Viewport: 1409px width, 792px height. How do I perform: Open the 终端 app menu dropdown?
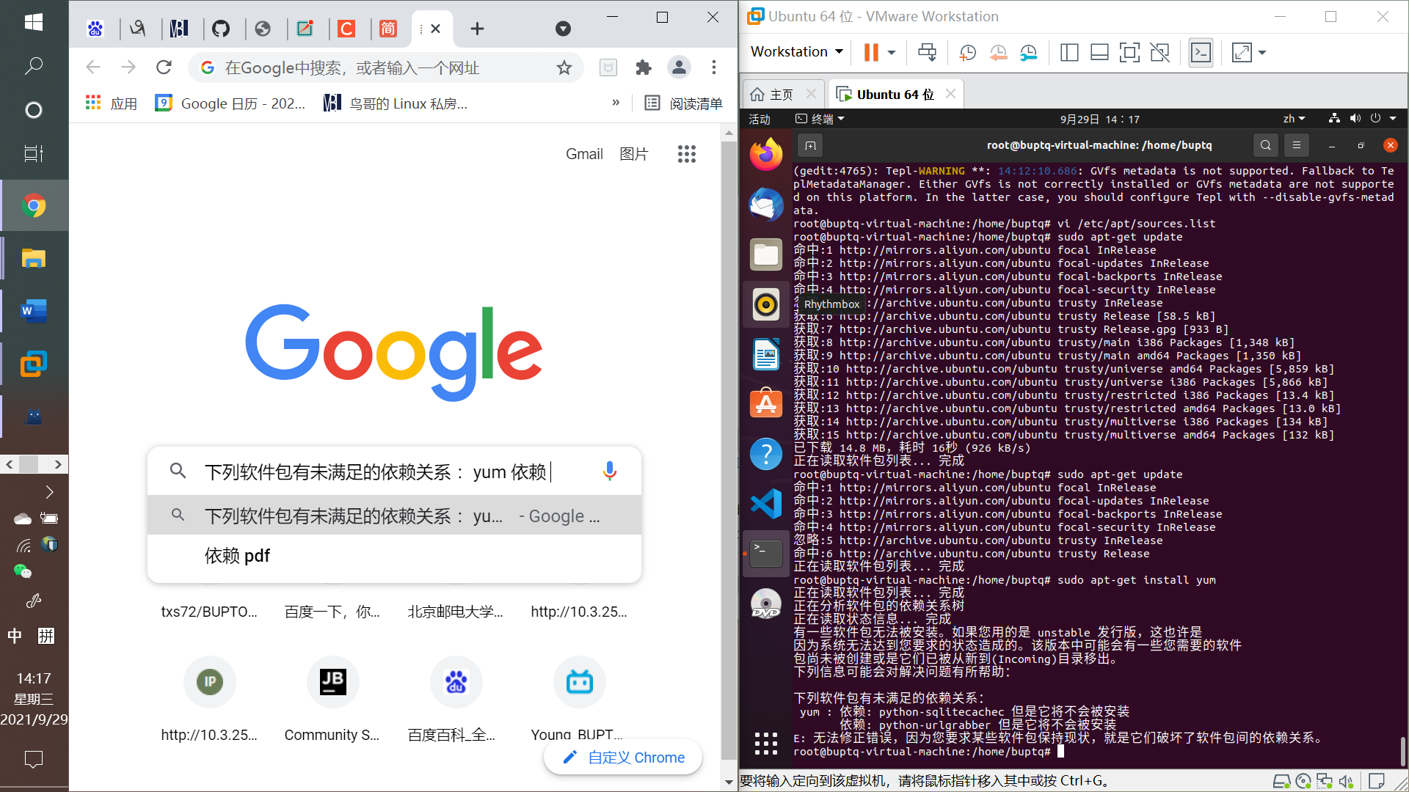pos(820,119)
